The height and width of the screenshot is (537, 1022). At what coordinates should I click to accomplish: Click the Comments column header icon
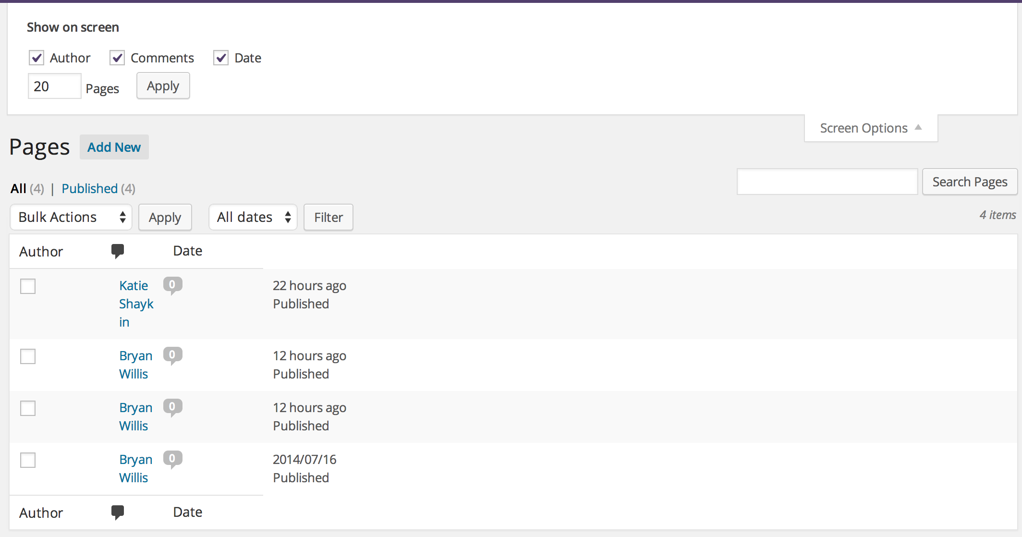(117, 250)
